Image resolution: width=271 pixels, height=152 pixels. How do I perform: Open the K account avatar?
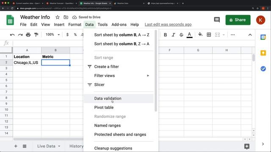tap(260, 20)
